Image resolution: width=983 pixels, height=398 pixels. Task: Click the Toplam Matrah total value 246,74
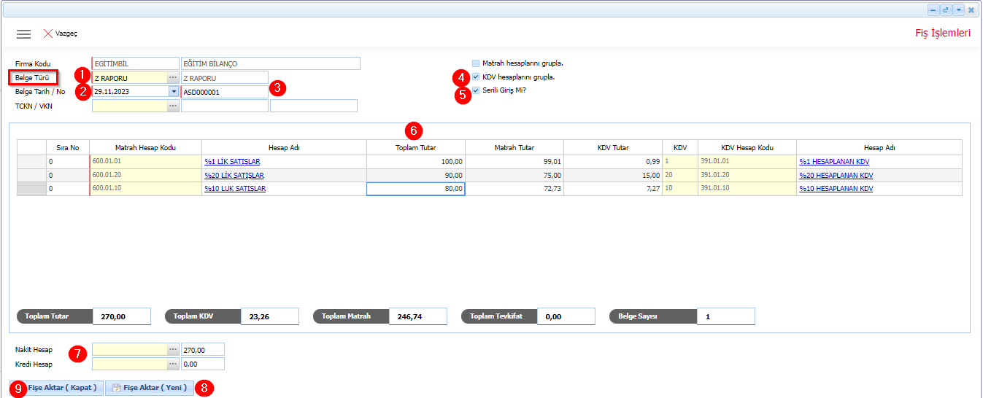point(419,316)
